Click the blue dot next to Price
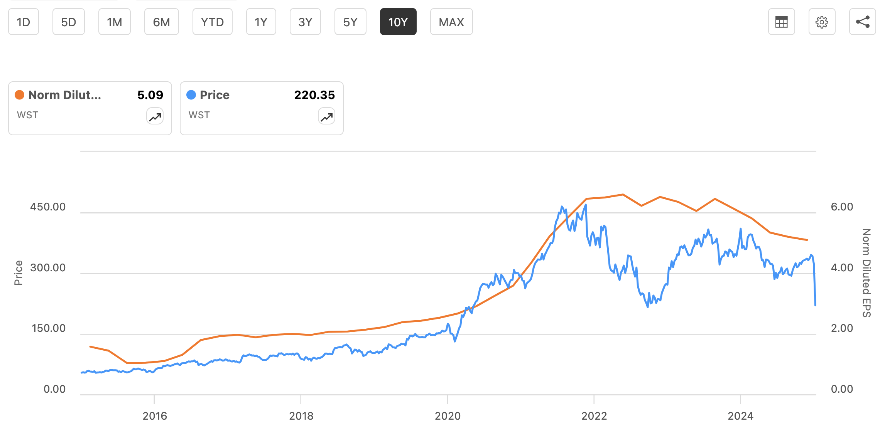 coord(192,94)
